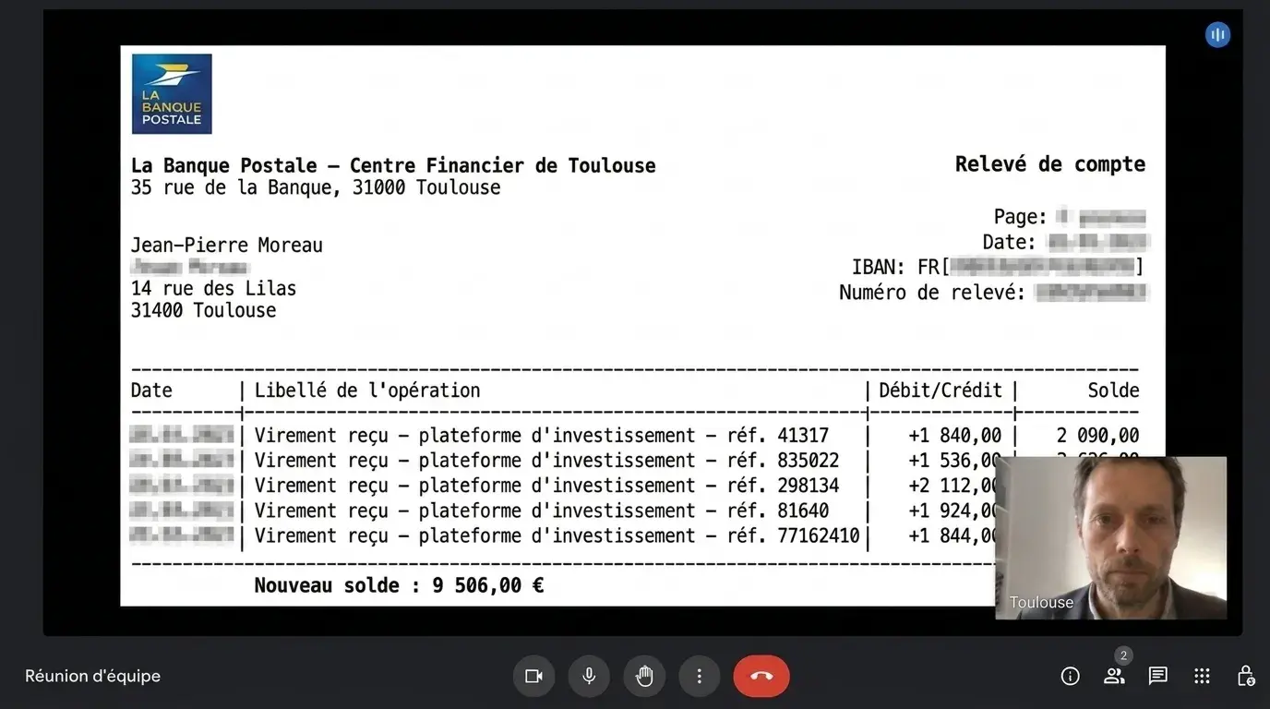This screenshot has width=1270, height=709.
Task: Open host controls lock icon
Action: pos(1245,677)
